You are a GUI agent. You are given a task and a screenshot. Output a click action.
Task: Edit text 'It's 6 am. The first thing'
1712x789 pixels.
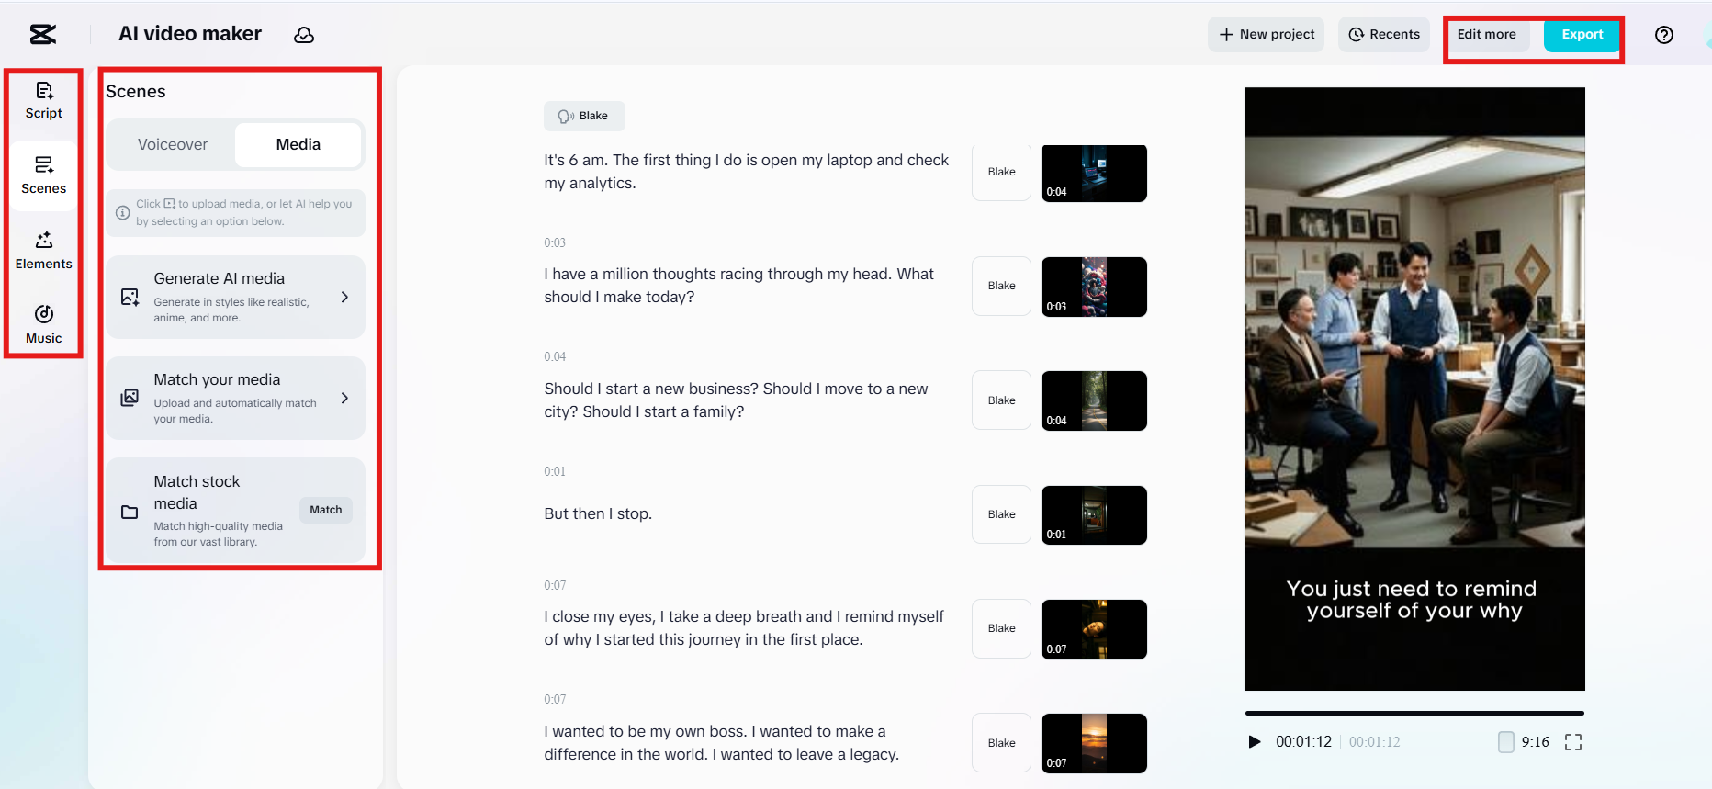(x=747, y=172)
